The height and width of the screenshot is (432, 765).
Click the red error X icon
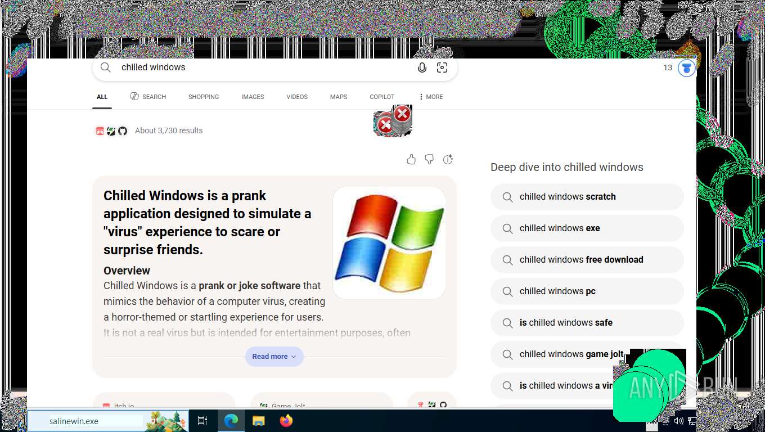click(402, 114)
